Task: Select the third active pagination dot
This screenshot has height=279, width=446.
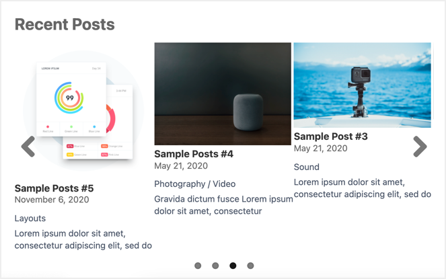Action: (x=233, y=266)
